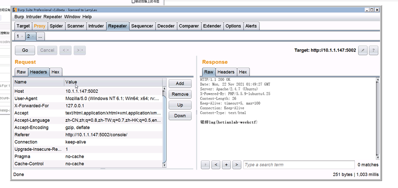Open the Intruder menu
This screenshot has height=188, width=398.
[34, 17]
